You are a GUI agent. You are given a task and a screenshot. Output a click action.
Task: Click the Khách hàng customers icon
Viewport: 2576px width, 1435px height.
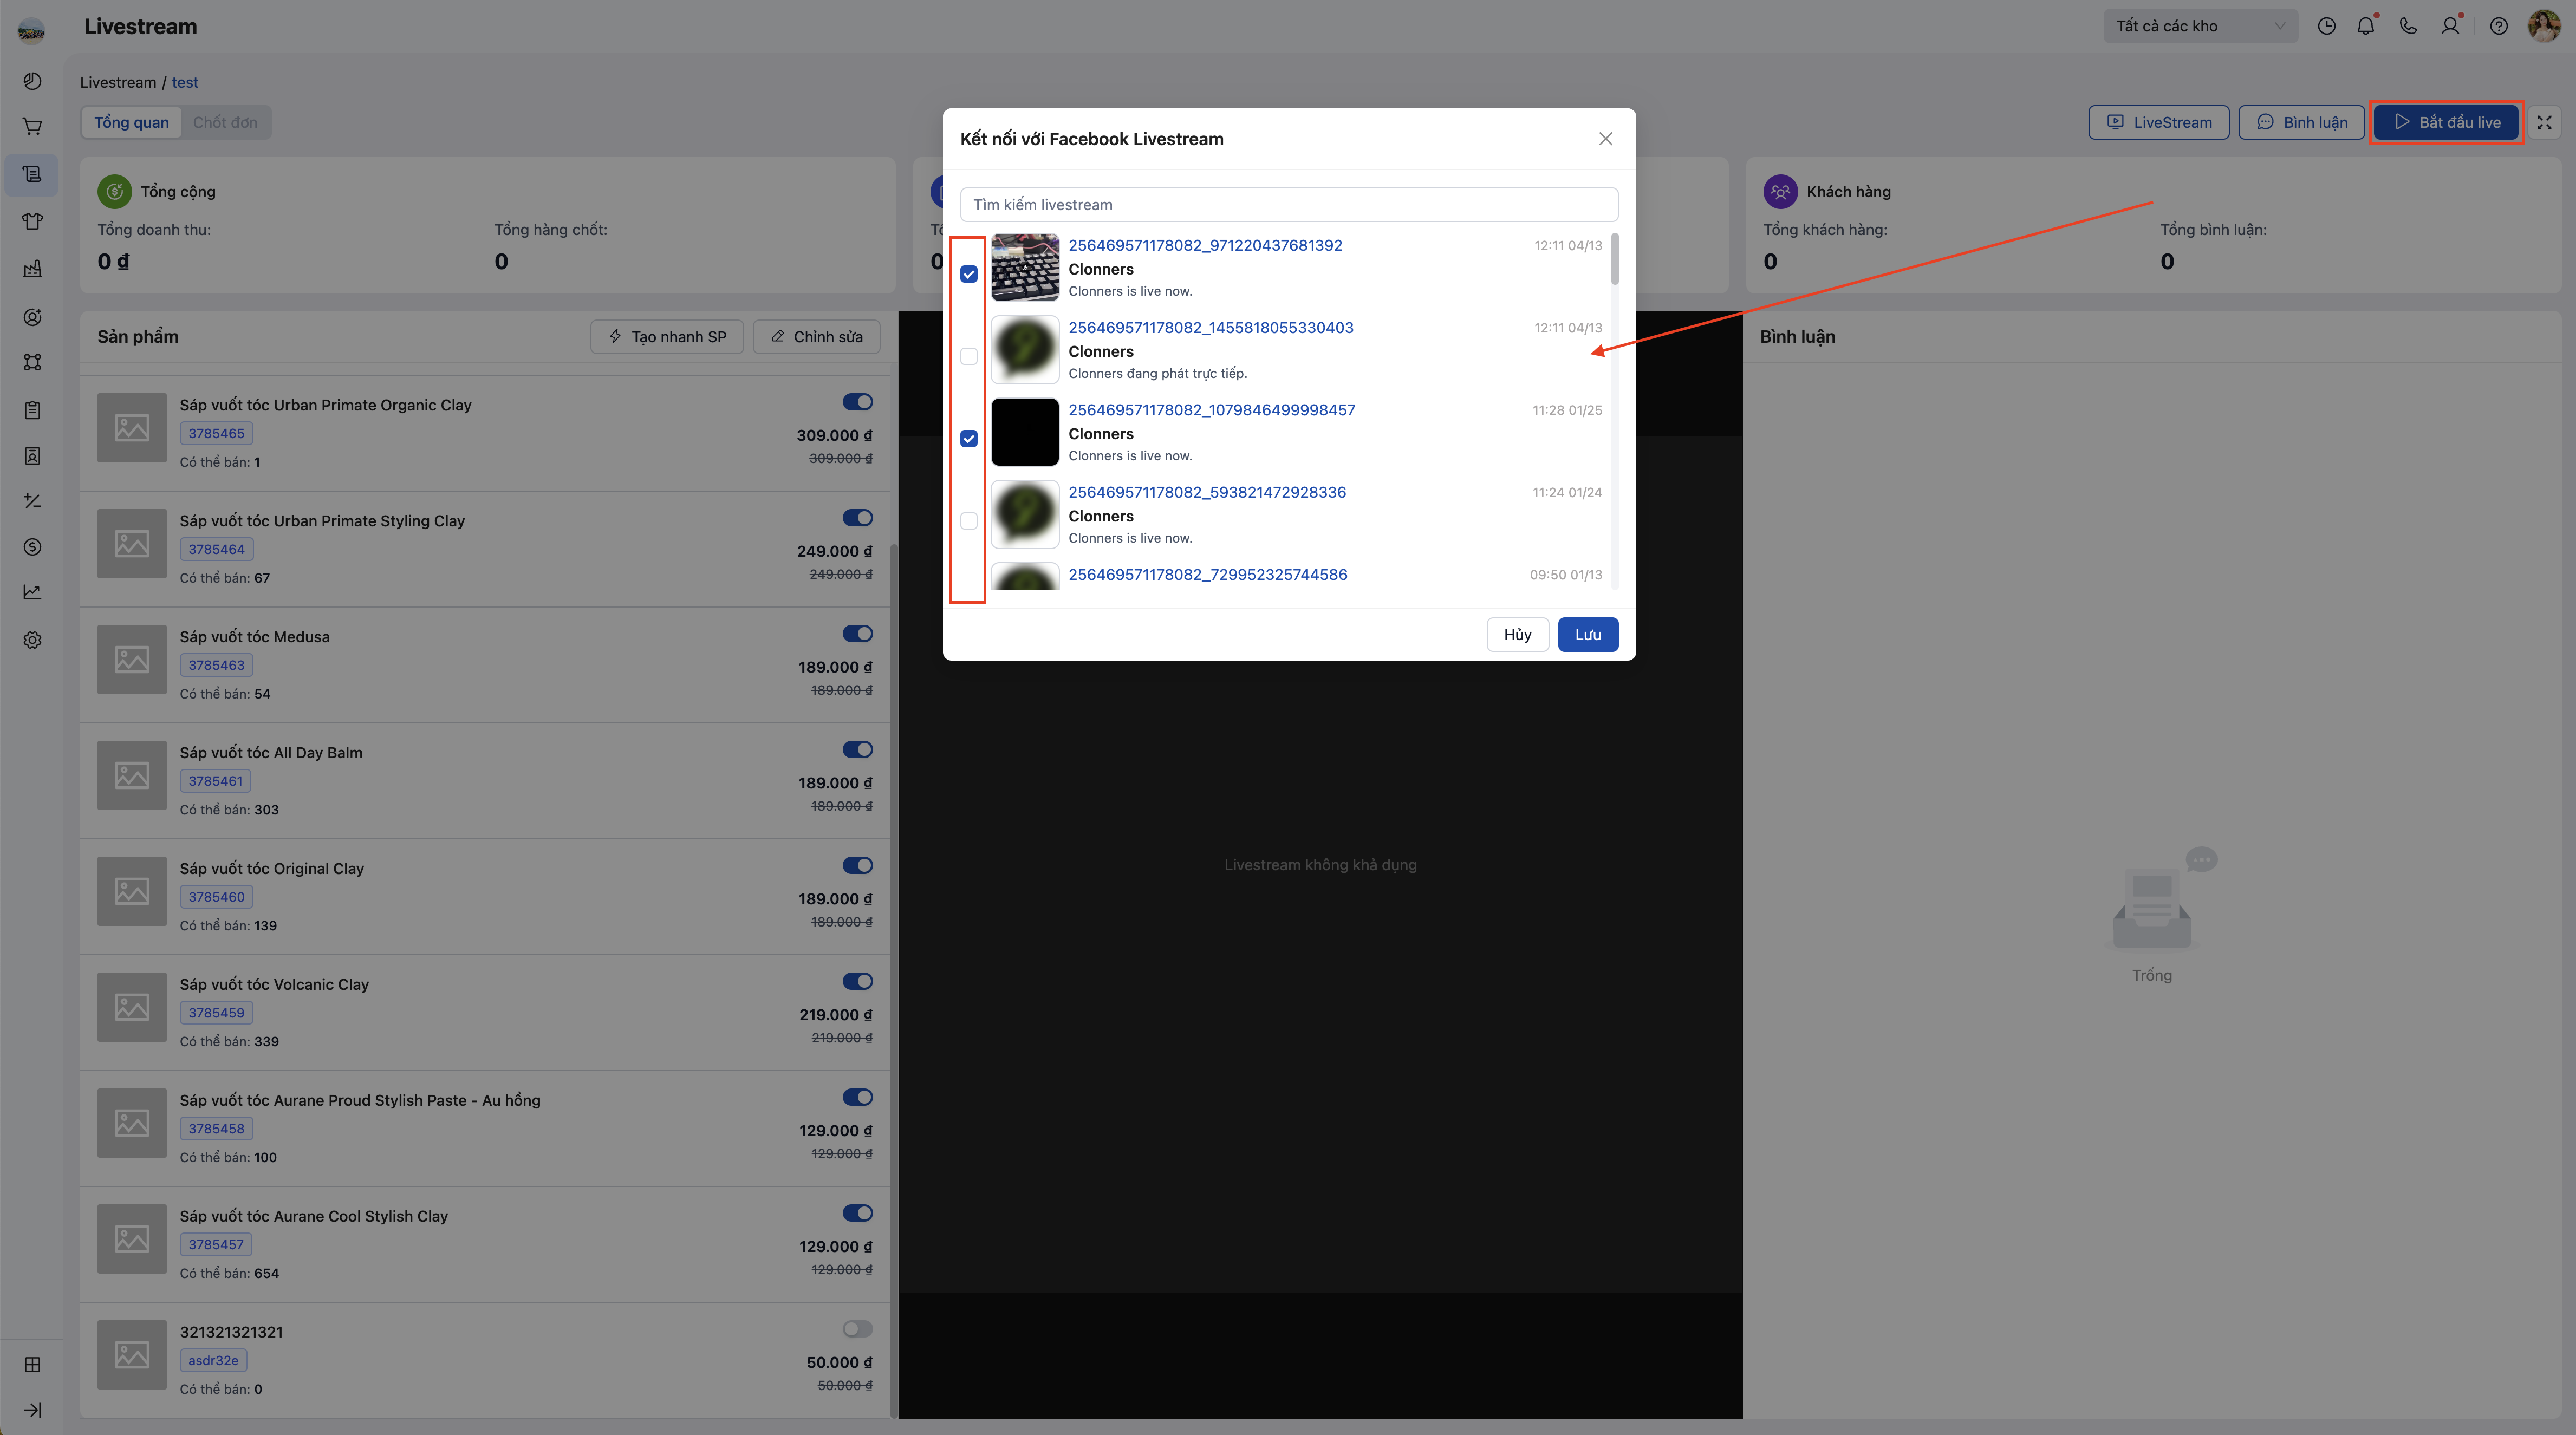pos(1781,191)
